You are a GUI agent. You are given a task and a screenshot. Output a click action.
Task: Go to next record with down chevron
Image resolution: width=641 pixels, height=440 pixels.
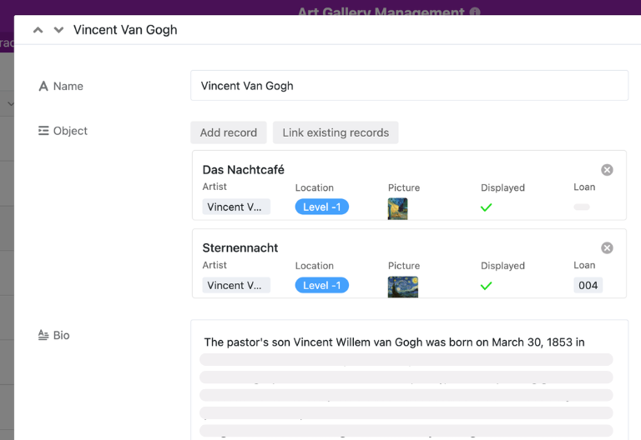tap(59, 30)
